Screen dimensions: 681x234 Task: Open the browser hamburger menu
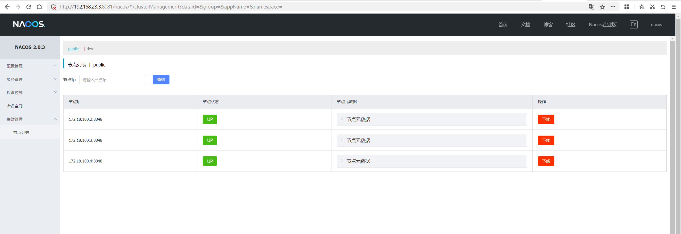coord(674,7)
